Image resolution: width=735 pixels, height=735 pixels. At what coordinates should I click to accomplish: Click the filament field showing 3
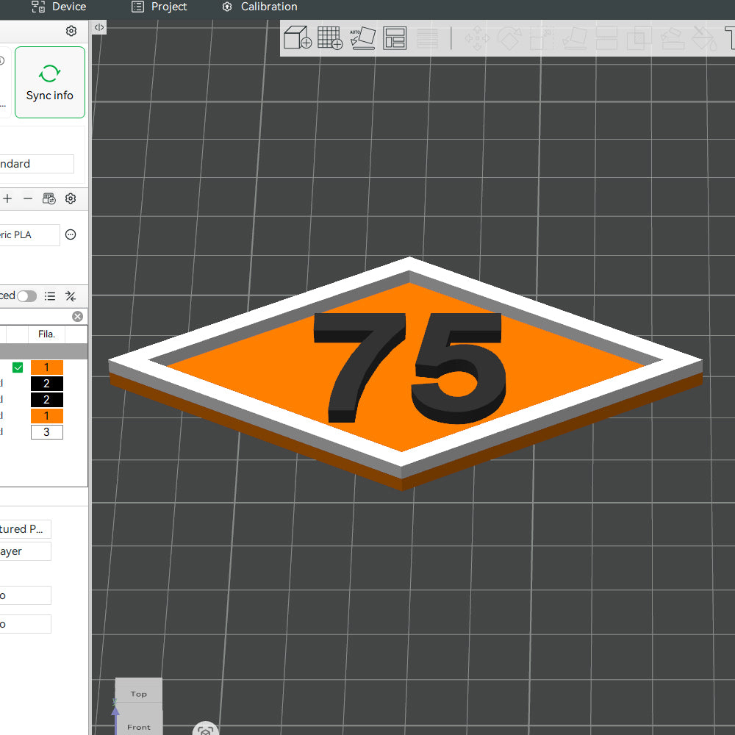click(x=47, y=432)
